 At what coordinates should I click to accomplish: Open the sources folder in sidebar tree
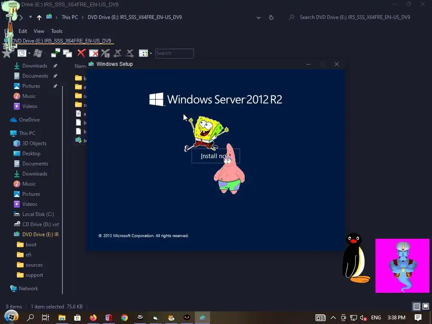34,265
